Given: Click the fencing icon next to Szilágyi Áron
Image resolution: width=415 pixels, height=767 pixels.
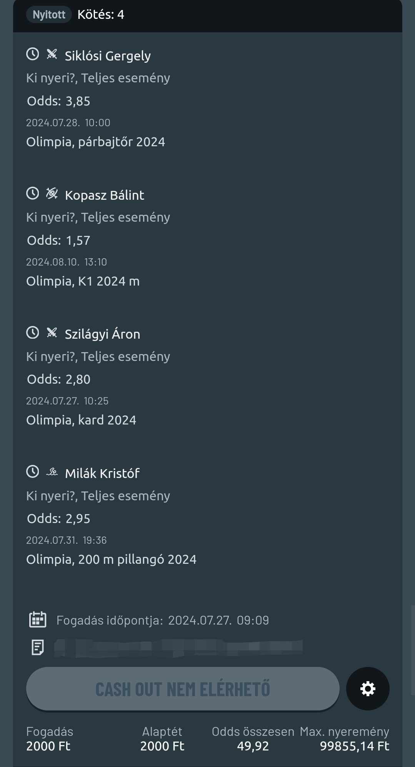Looking at the screenshot, I should click(52, 333).
